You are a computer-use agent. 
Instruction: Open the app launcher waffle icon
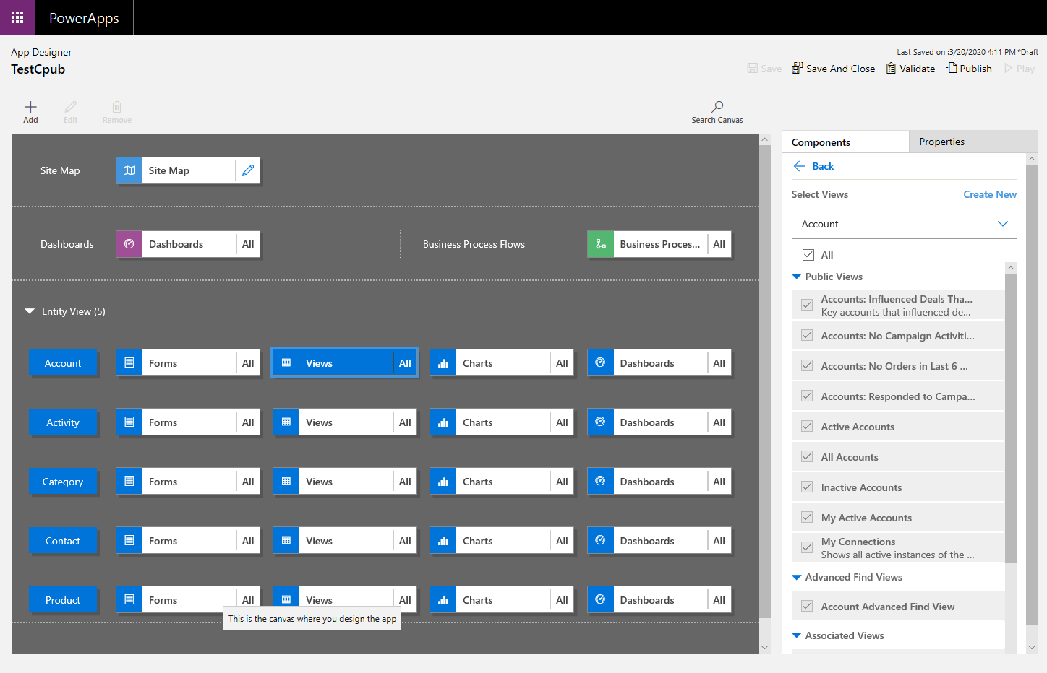(17, 17)
